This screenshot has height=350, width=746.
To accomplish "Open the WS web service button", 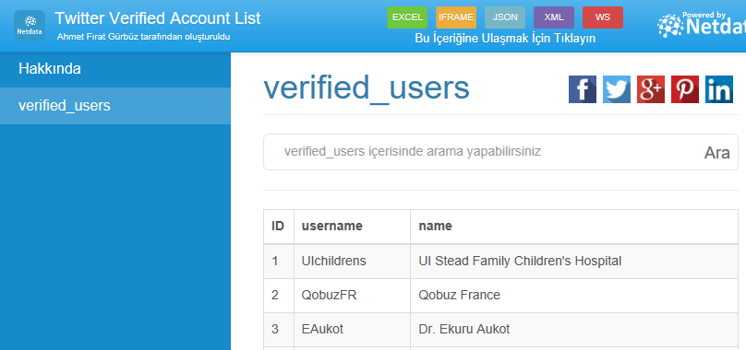I will click(603, 17).
